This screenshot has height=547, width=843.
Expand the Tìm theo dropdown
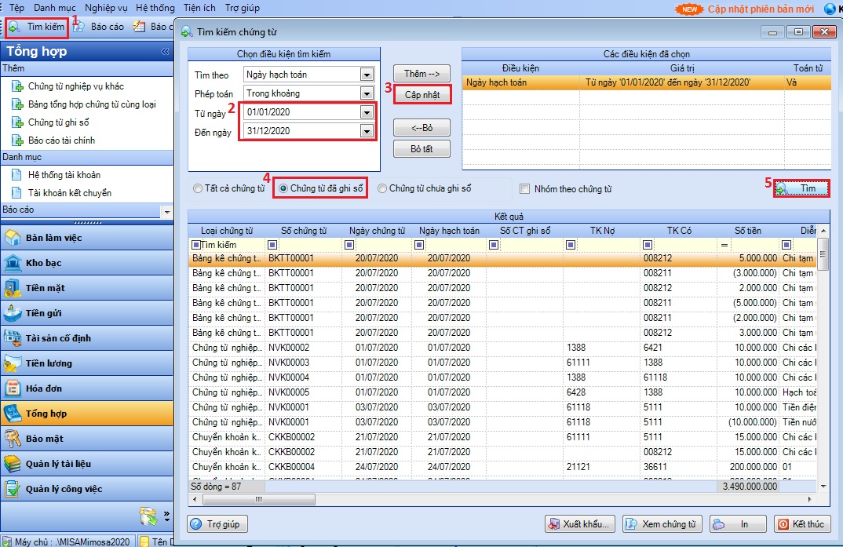coord(366,75)
